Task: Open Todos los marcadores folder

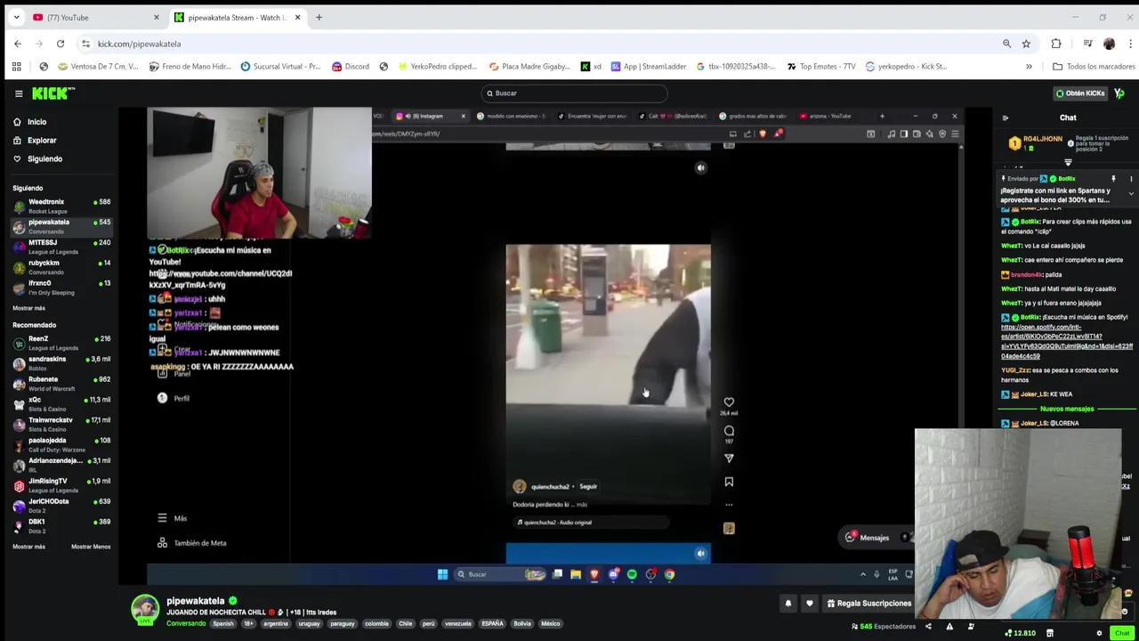Action: coord(1094,67)
